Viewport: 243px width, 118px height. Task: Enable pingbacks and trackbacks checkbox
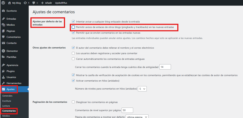pos(73,27)
